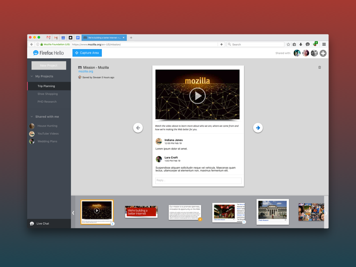
Task: Click the mozilla.org link
Action: click(85, 71)
